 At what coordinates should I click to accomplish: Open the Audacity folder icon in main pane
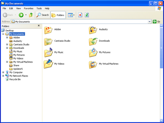pyautogui.click(x=93, y=30)
